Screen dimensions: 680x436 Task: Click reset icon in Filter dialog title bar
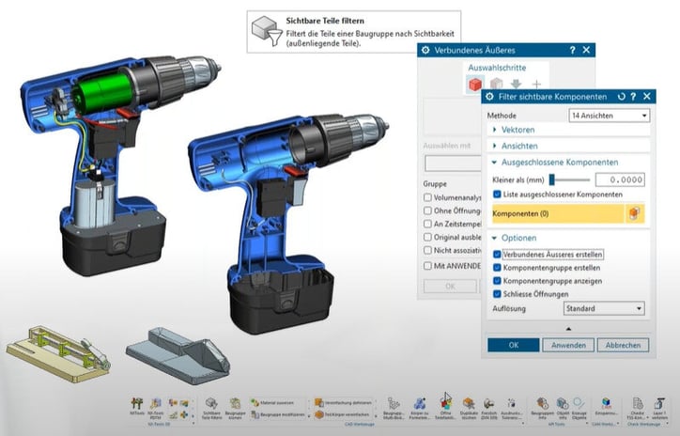click(621, 97)
